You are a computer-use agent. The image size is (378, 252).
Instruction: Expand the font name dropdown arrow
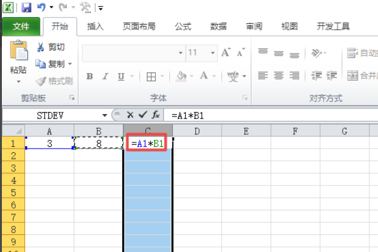click(181, 53)
